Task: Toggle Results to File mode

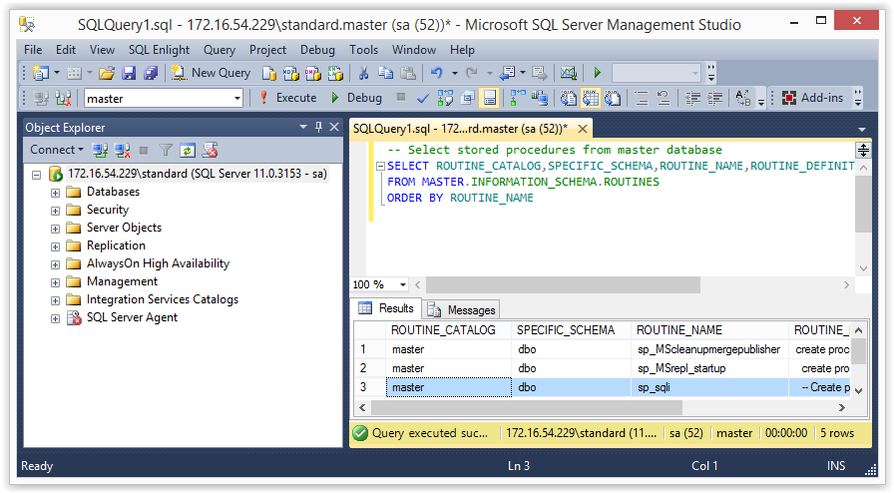Action: click(x=613, y=98)
